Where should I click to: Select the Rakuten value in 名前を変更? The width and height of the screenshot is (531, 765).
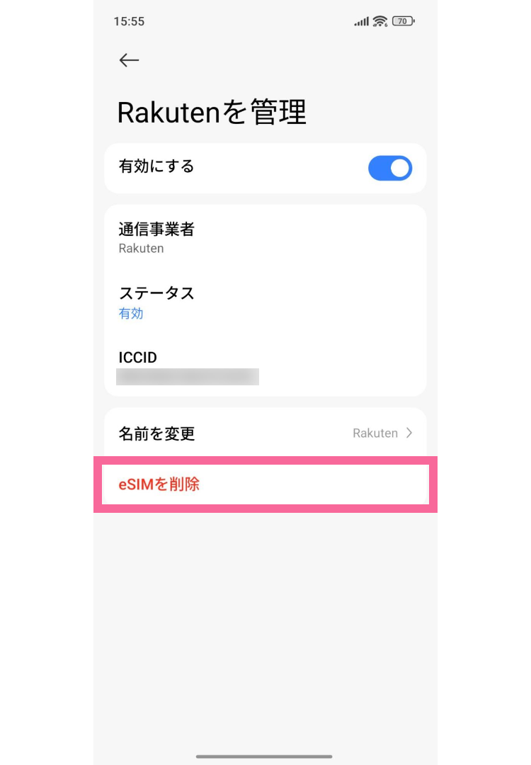[375, 433]
